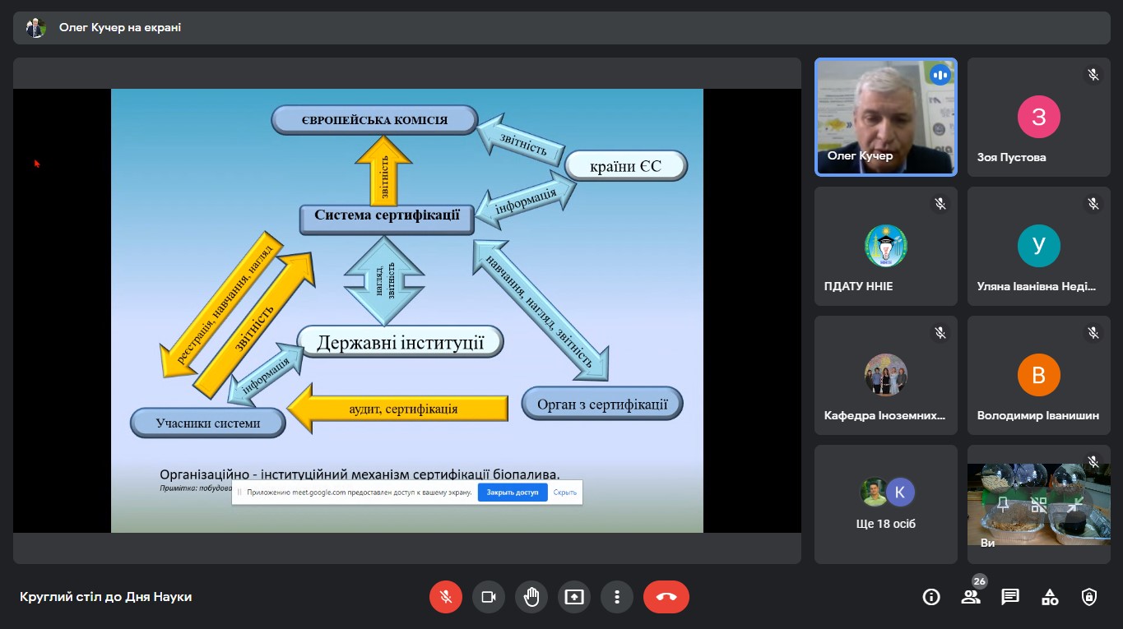
Task: Click the present screen icon
Action: (x=574, y=597)
